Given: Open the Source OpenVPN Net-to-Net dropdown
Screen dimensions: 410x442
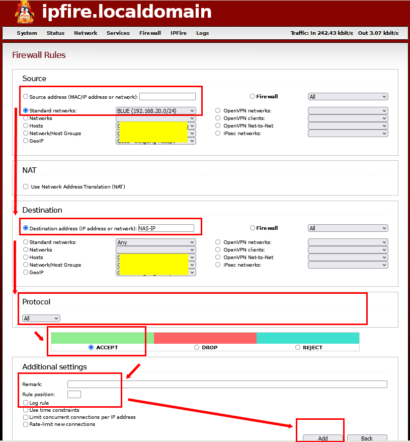Looking at the screenshot, I should tap(348, 125).
